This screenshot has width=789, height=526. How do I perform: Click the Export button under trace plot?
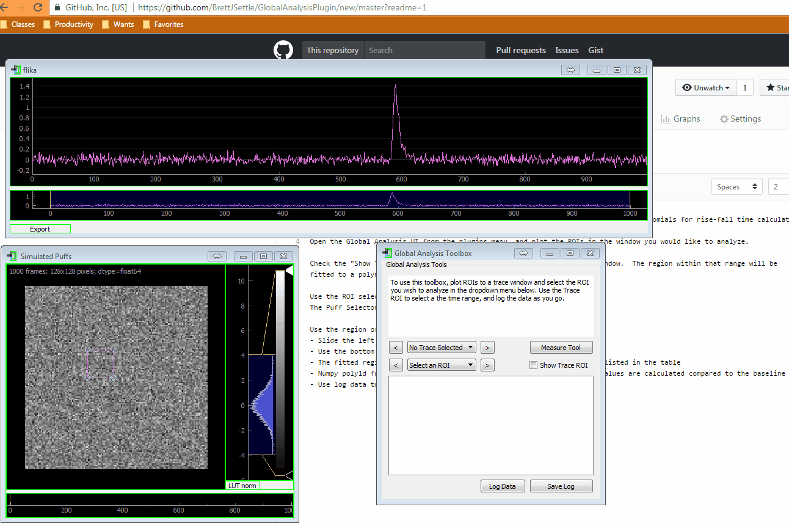[x=40, y=229]
